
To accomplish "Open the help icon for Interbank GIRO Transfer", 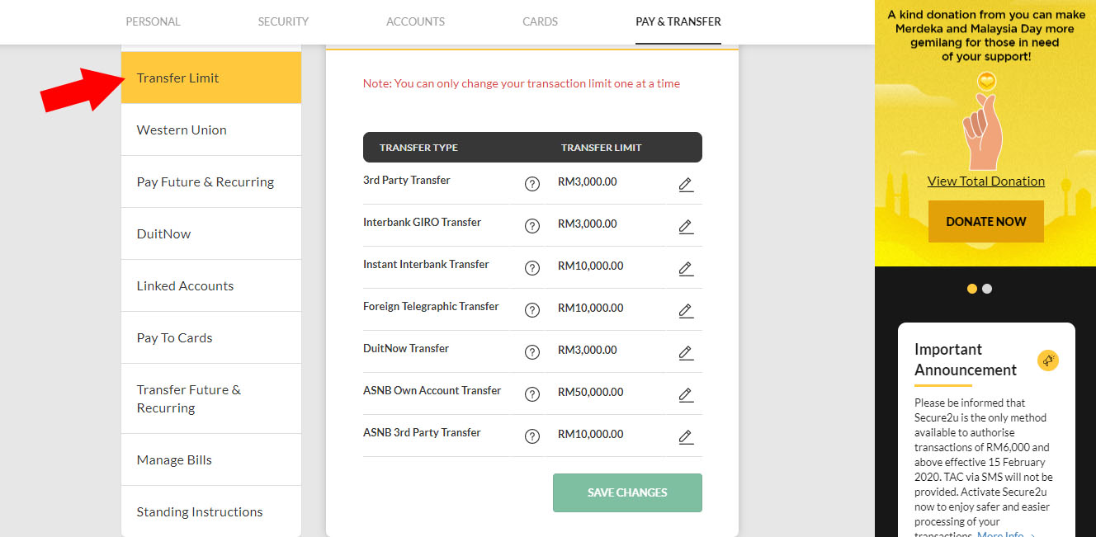I will (x=531, y=226).
